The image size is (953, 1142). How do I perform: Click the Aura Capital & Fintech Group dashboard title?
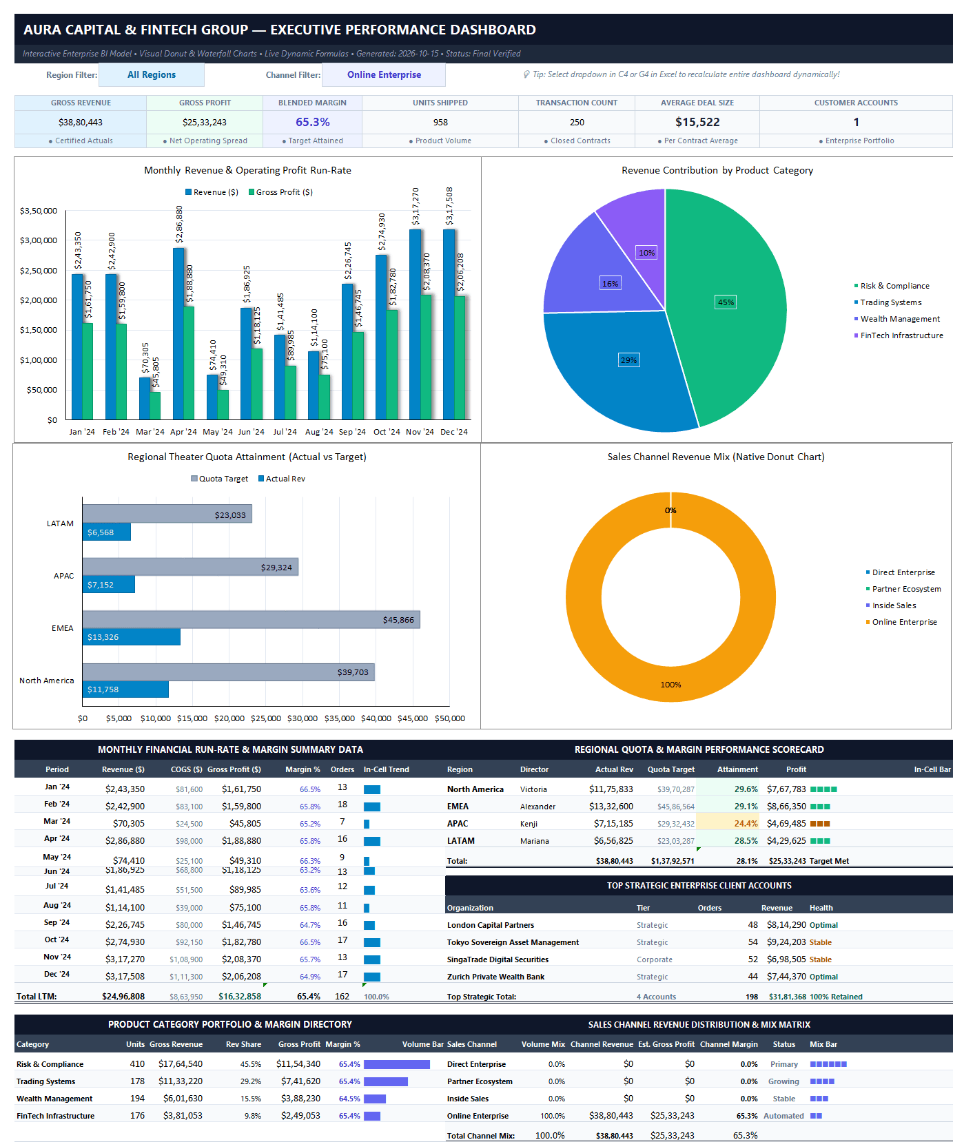click(280, 30)
